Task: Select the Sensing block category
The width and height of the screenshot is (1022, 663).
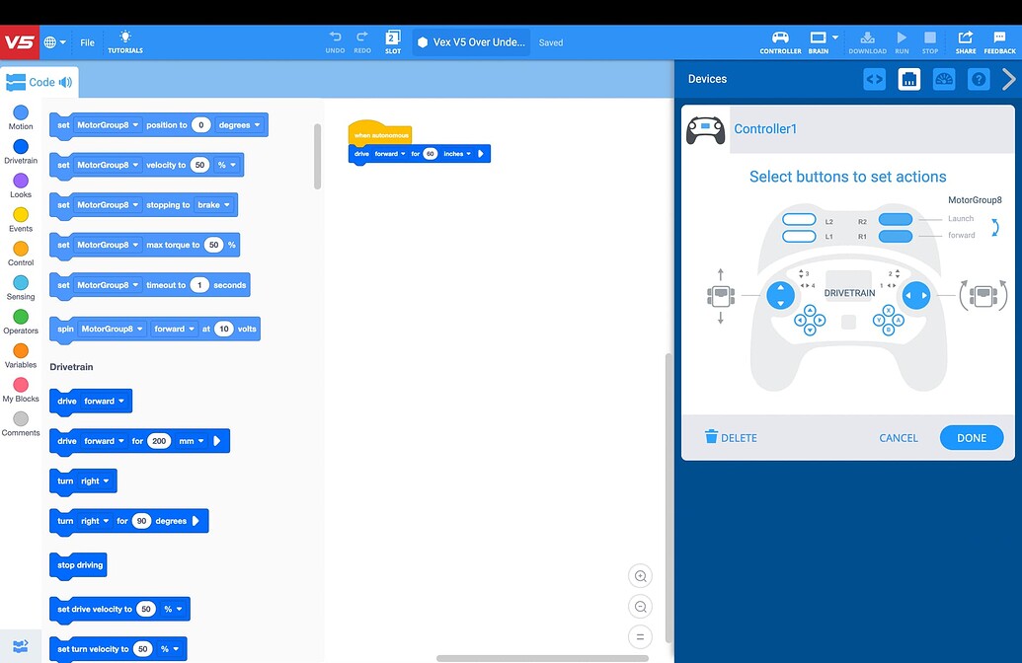Action: (20, 284)
